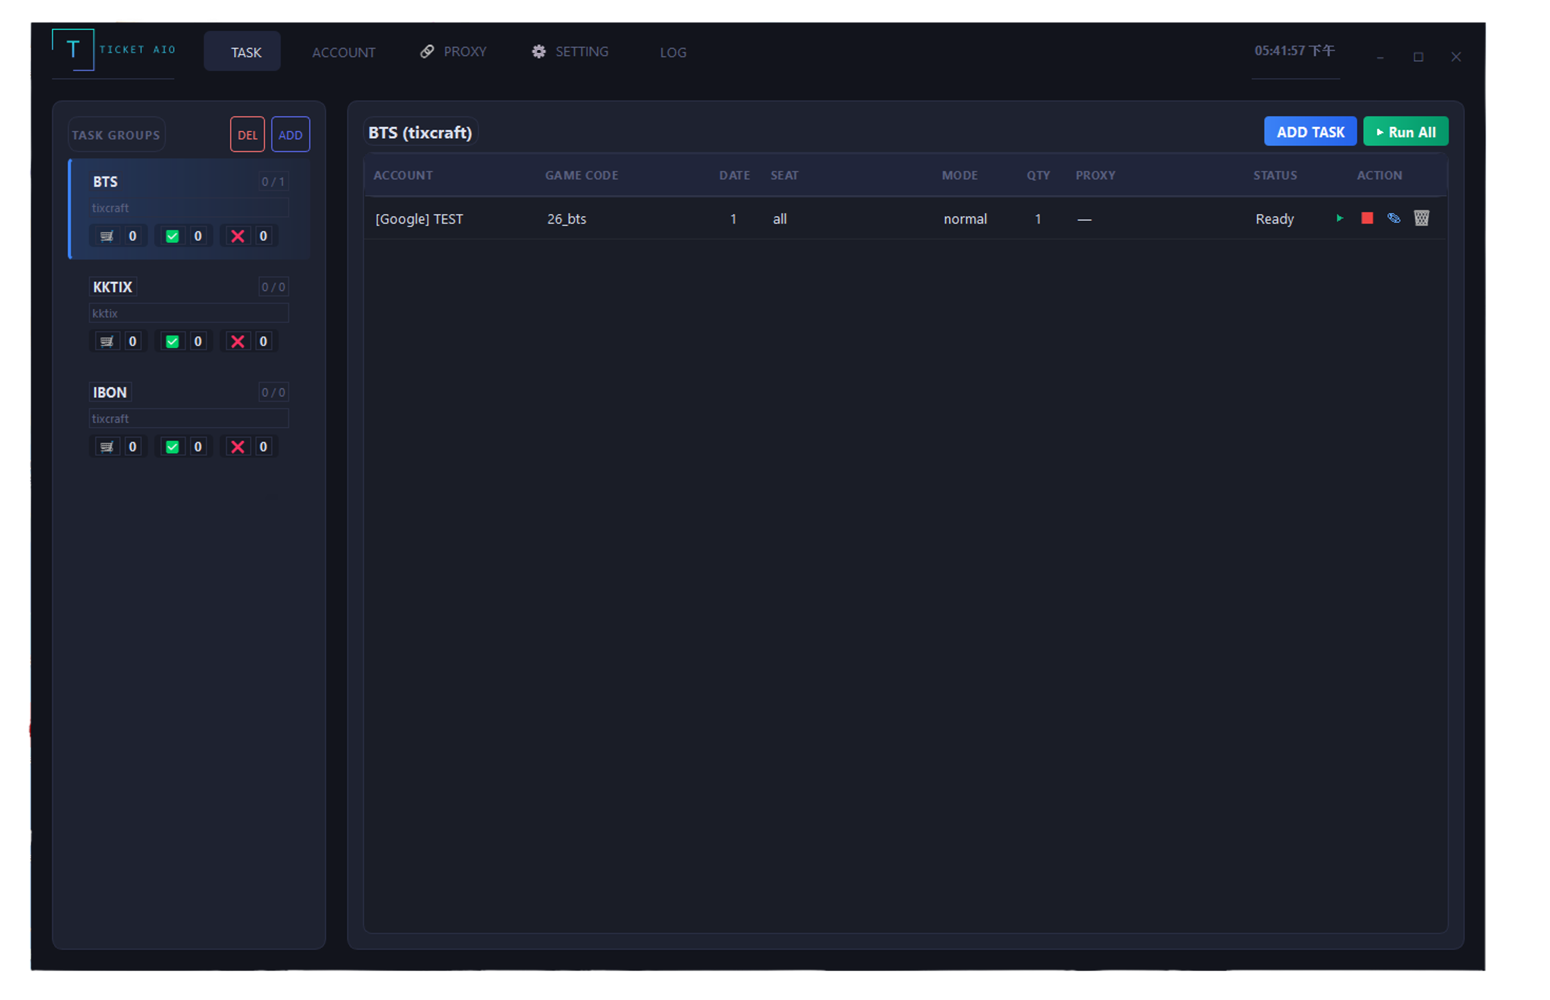Image resolution: width=1550 pixels, height=1000 pixels.
Task: Click IBON group green success check icon
Action: [172, 447]
